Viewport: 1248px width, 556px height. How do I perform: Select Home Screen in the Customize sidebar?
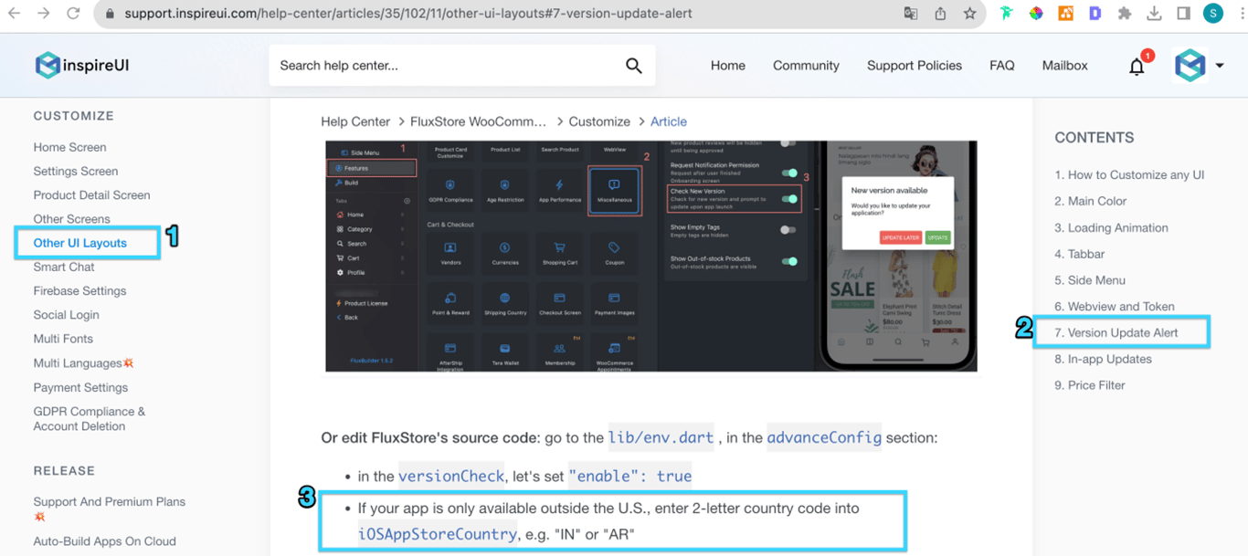coord(69,147)
